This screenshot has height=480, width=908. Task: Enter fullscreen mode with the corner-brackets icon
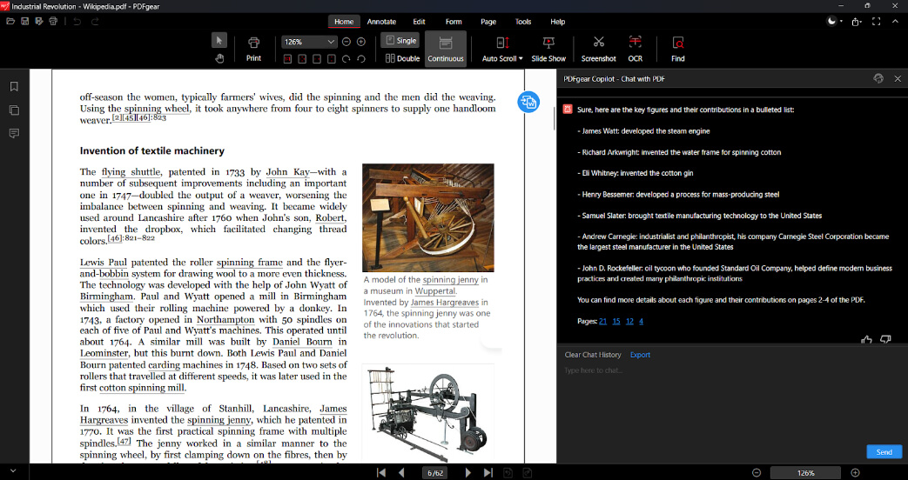click(x=876, y=22)
